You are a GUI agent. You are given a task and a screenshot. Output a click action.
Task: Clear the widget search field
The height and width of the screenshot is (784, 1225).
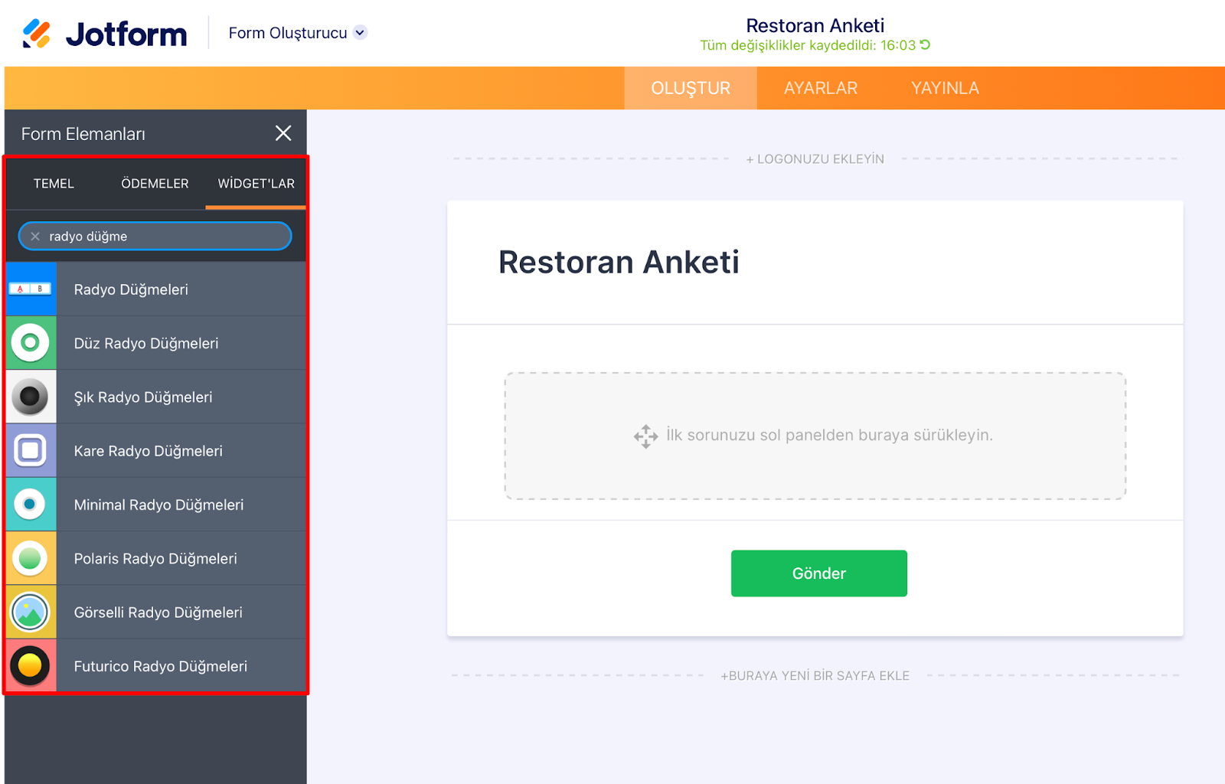35,237
